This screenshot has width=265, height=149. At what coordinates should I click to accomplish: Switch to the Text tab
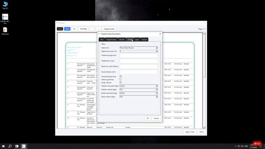pyautogui.click(x=102, y=40)
